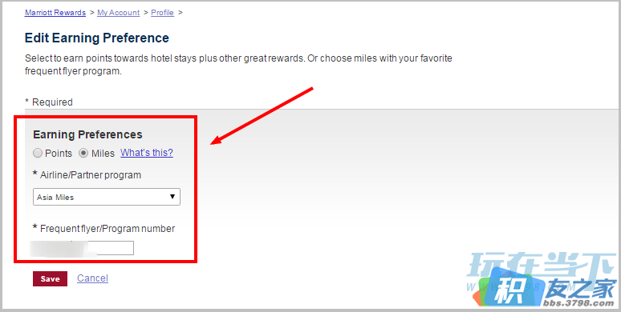621x312 pixels.
Task: Open the "What's this?" help link
Action: click(147, 153)
